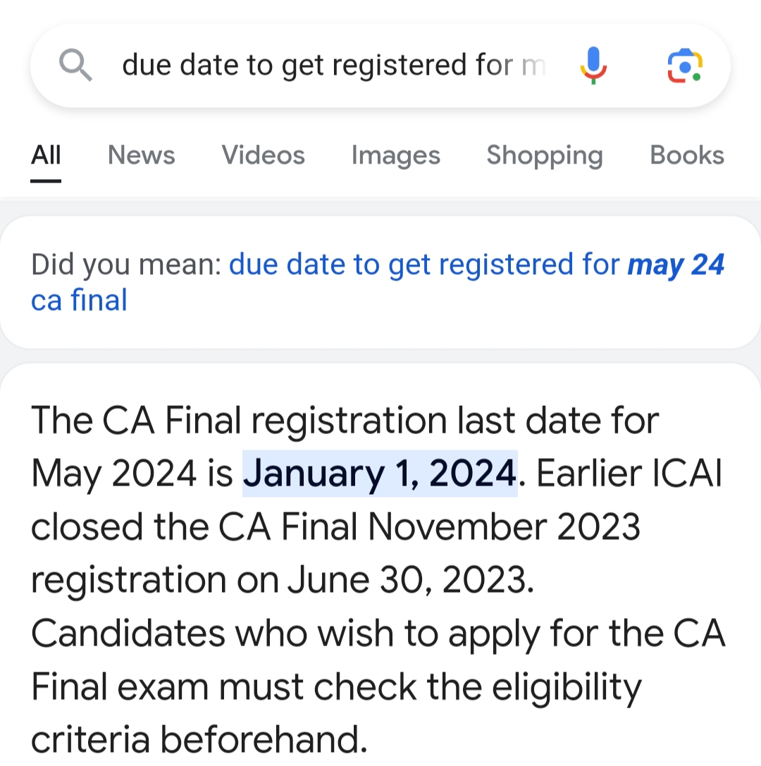
Task: Tap the magnifying glass search icon
Action: pyautogui.click(x=75, y=66)
